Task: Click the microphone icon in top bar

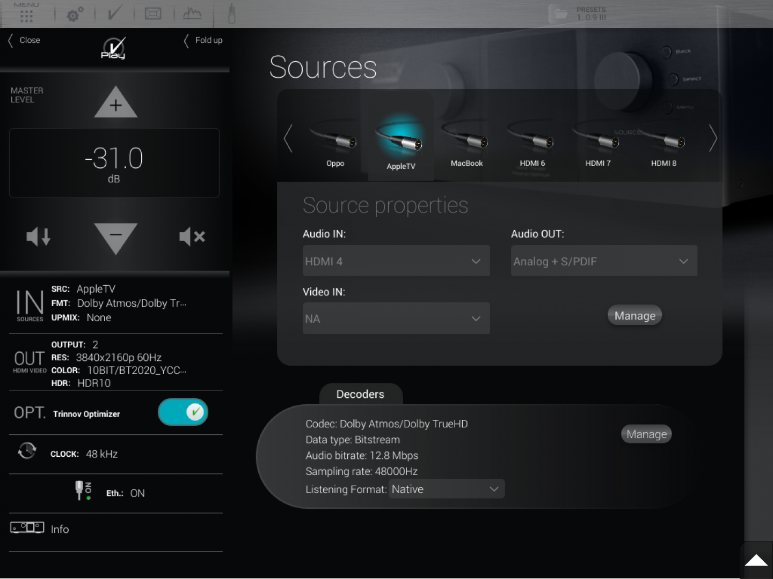Action: point(231,13)
